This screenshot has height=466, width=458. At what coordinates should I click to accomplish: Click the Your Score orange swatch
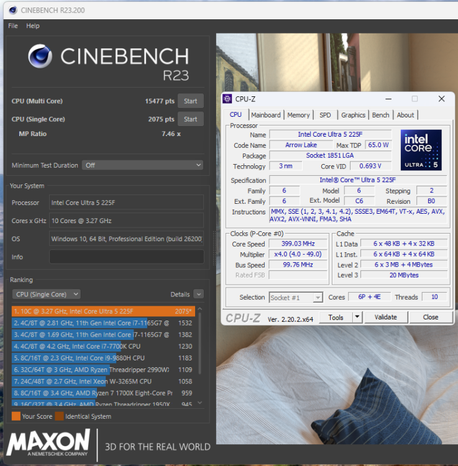16,416
